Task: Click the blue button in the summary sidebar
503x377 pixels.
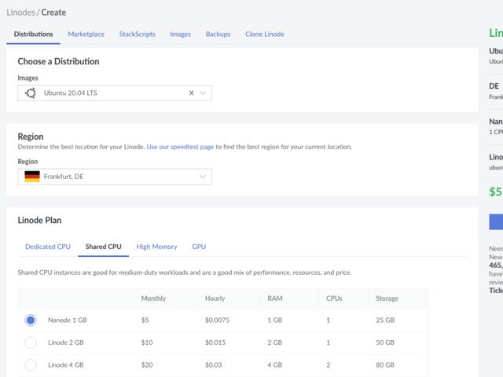Action: 496,221
